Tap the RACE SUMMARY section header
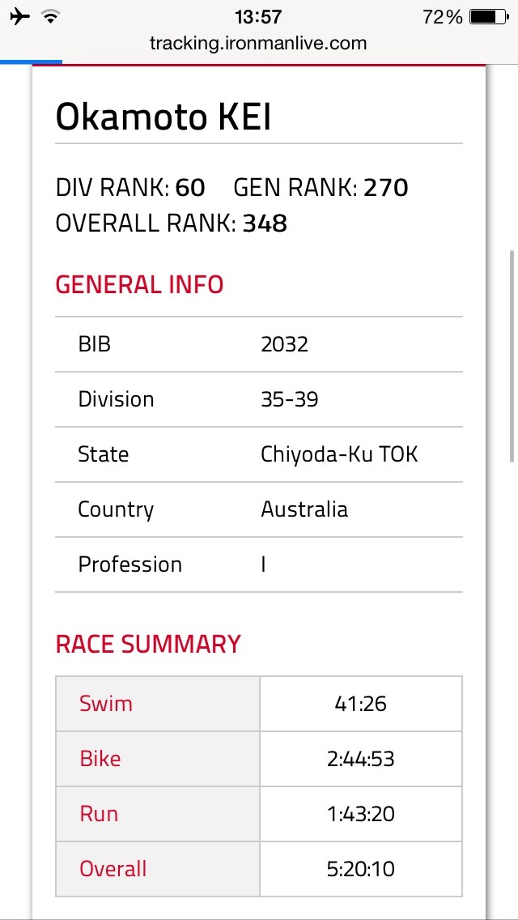Viewport: 518px width, 920px height. click(x=148, y=644)
